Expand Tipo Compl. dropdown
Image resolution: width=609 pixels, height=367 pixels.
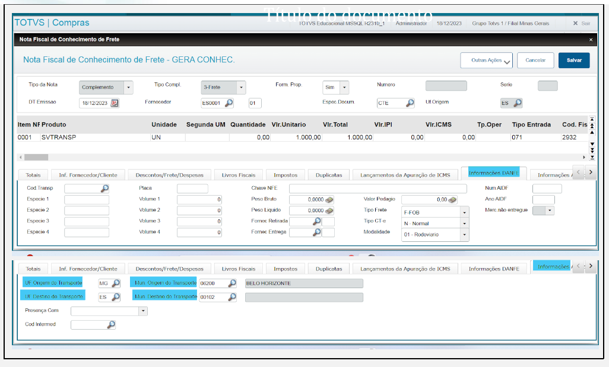(241, 88)
